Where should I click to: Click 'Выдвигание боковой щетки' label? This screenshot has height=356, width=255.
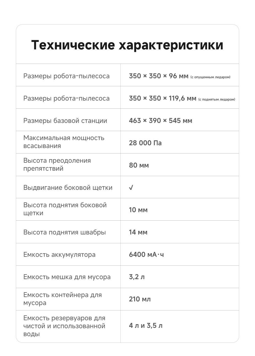pos(68,188)
